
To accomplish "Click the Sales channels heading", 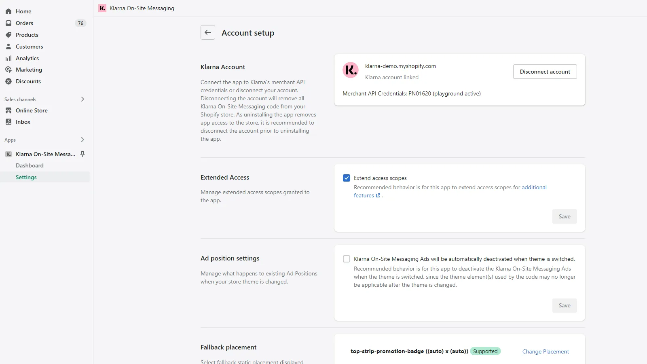I will 20,99.
